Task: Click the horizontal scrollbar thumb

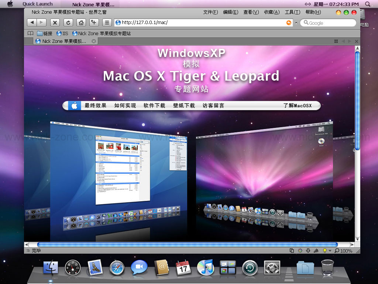Action: [187, 244]
